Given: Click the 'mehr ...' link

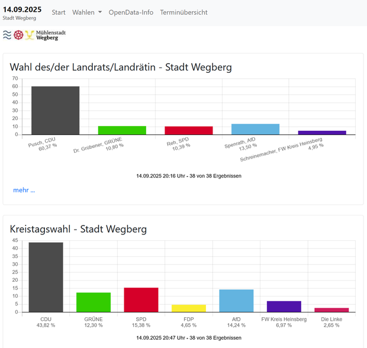Looking at the screenshot, I should point(24,190).
